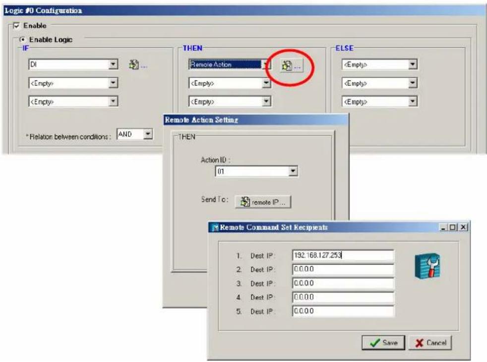The width and height of the screenshot is (487, 362).
Task: Click the Remote Action Setting title bar
Action: pos(256,120)
